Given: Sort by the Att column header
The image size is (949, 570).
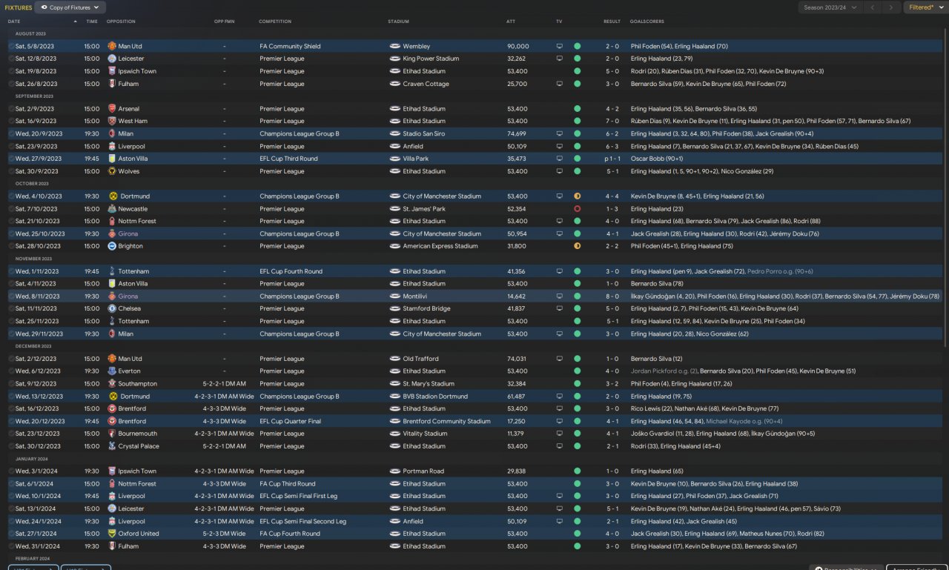Looking at the screenshot, I should [x=511, y=21].
